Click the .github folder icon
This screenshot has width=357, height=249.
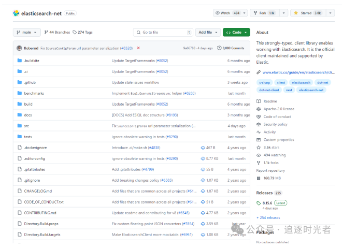click(x=20, y=82)
